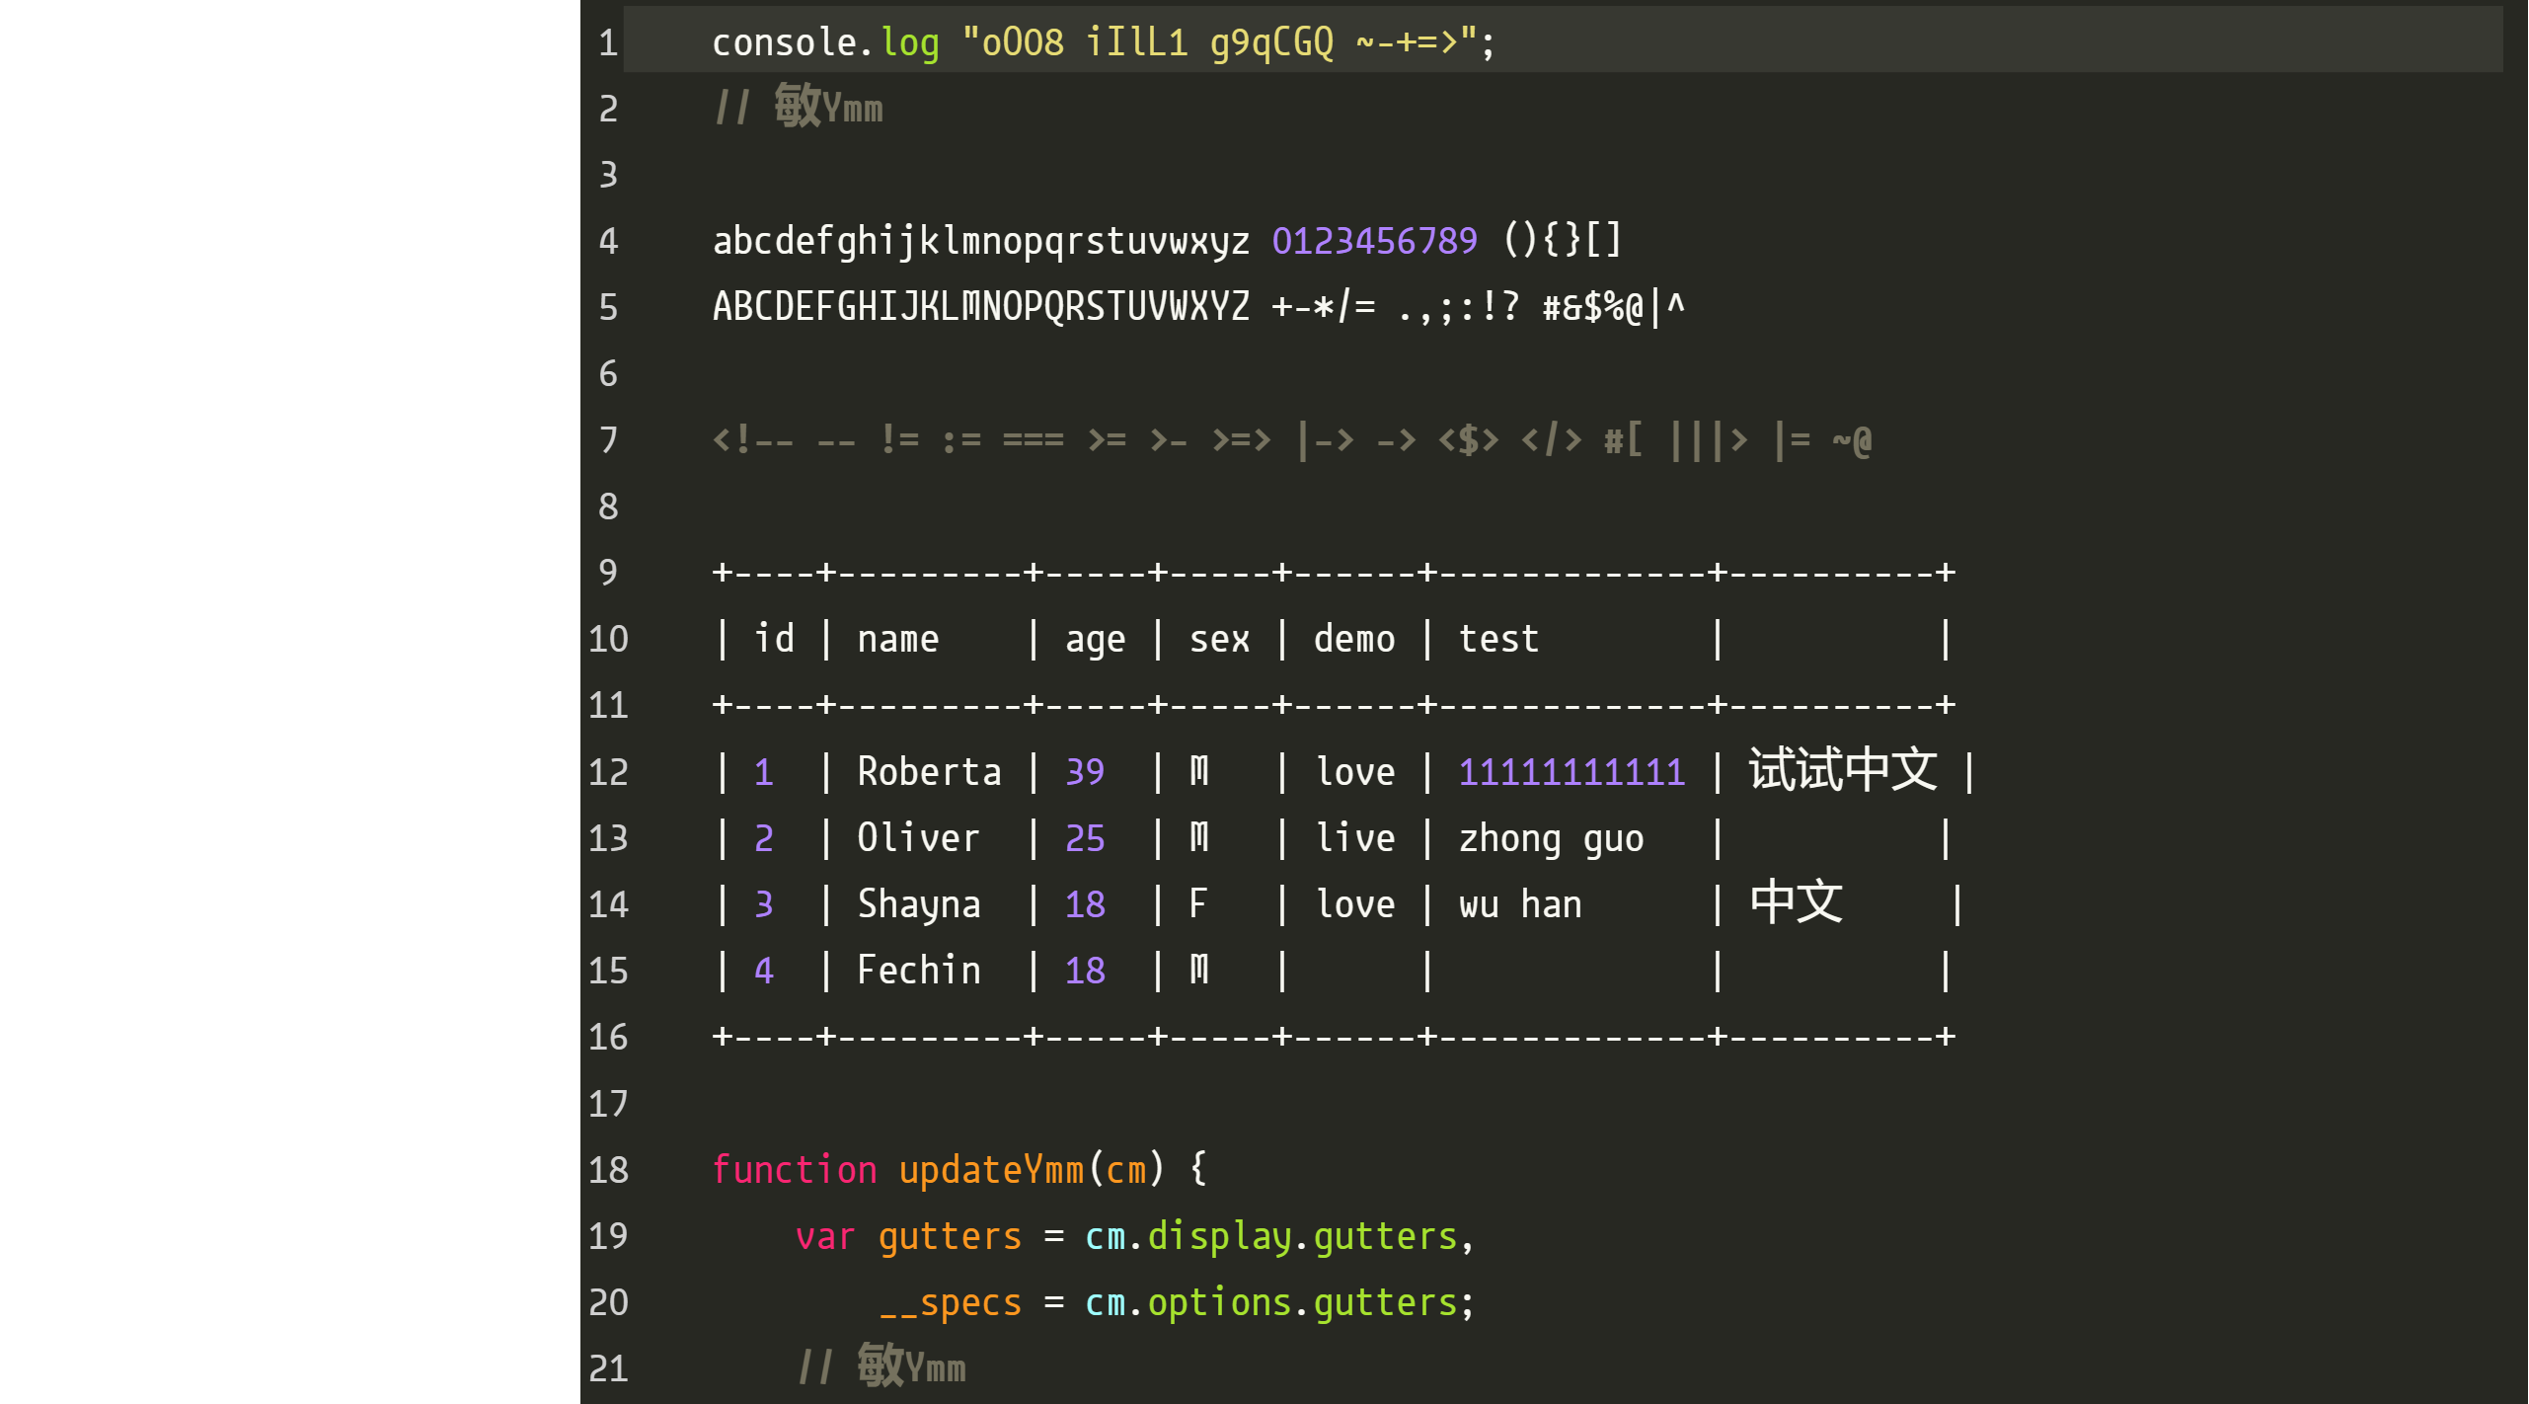Click the word 'console' on line 1
Viewport: 2529px width, 1404px height.
pos(785,42)
